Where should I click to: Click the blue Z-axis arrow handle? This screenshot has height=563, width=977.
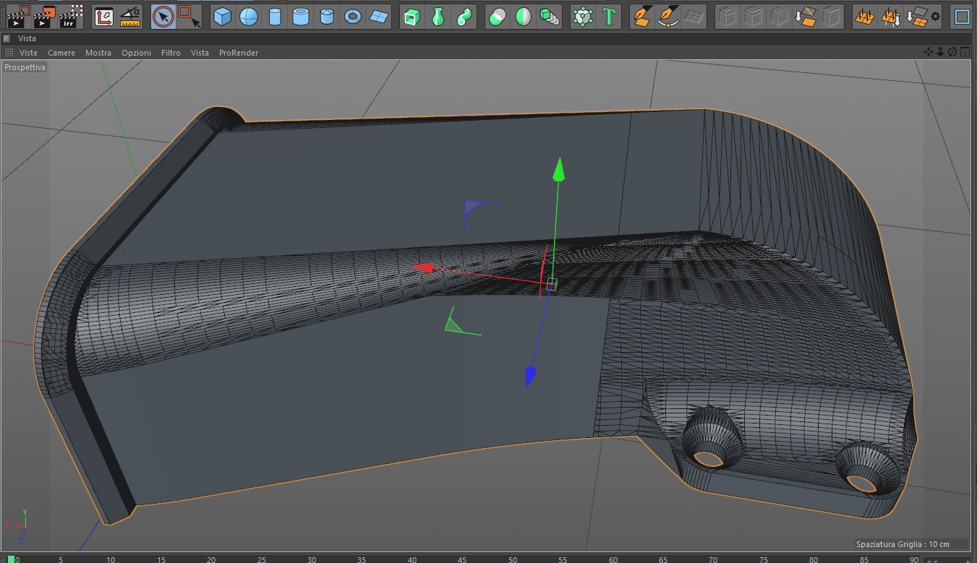[531, 375]
